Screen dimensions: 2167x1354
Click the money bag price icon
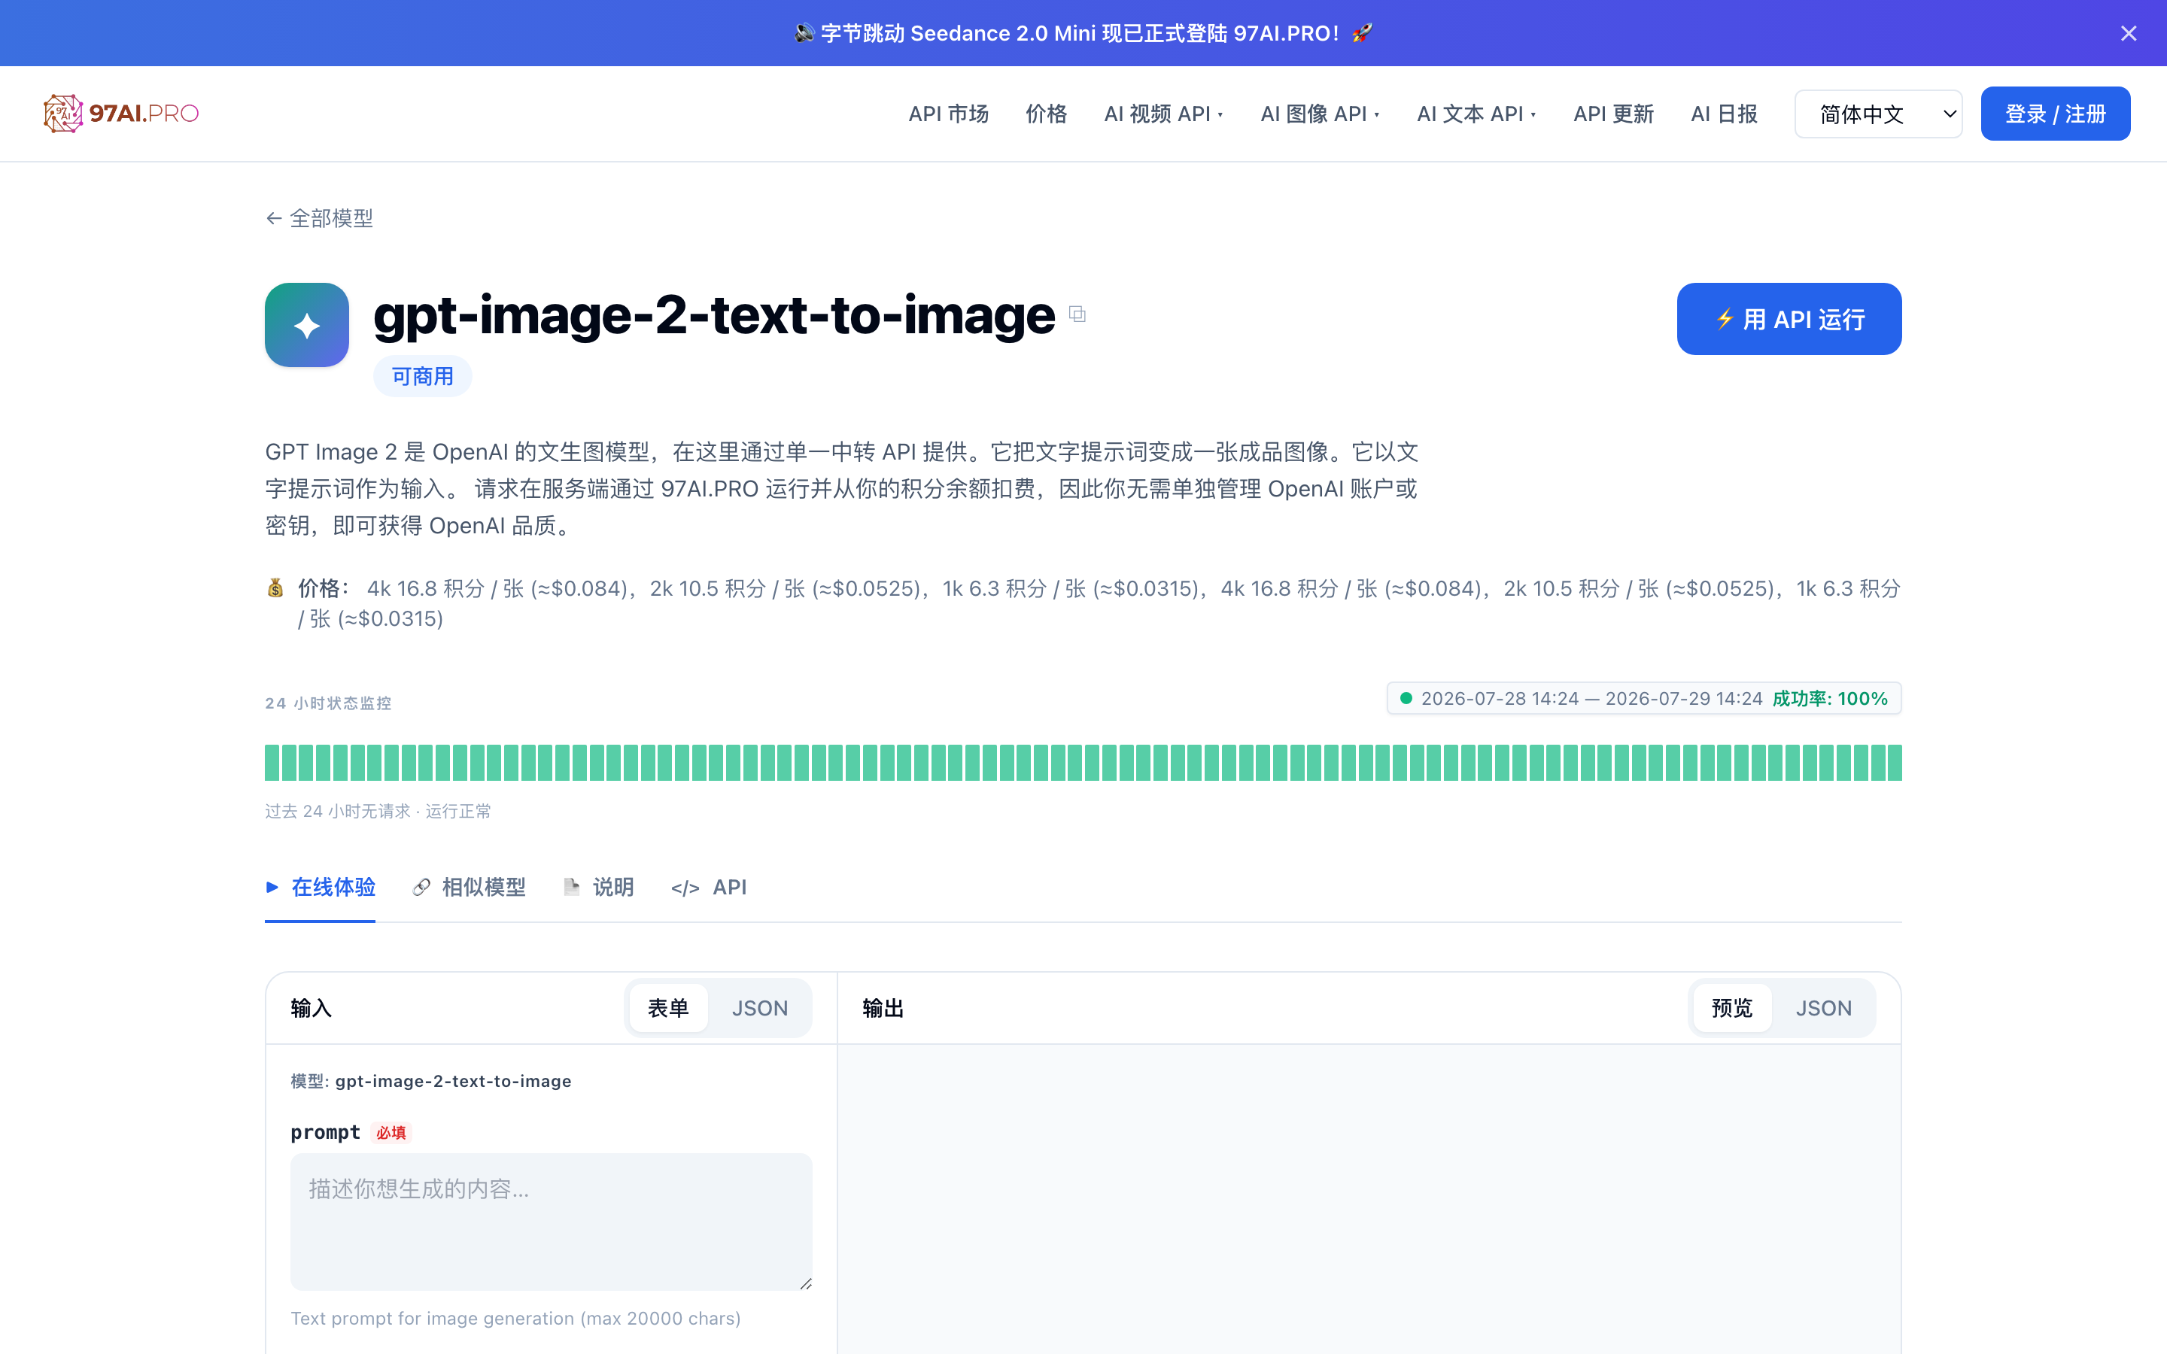[x=275, y=588]
